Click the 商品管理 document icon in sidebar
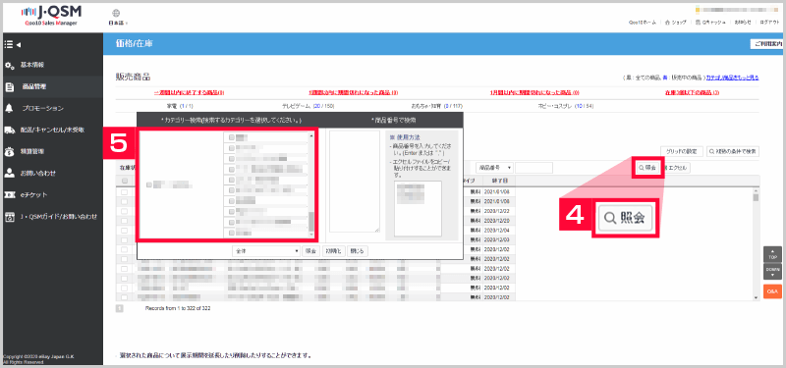786x368 pixels. tap(9, 87)
